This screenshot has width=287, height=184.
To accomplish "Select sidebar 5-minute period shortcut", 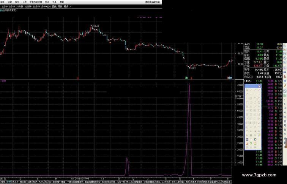I will tap(285, 104).
